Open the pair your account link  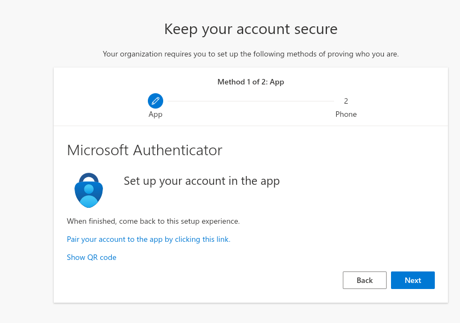(149, 240)
